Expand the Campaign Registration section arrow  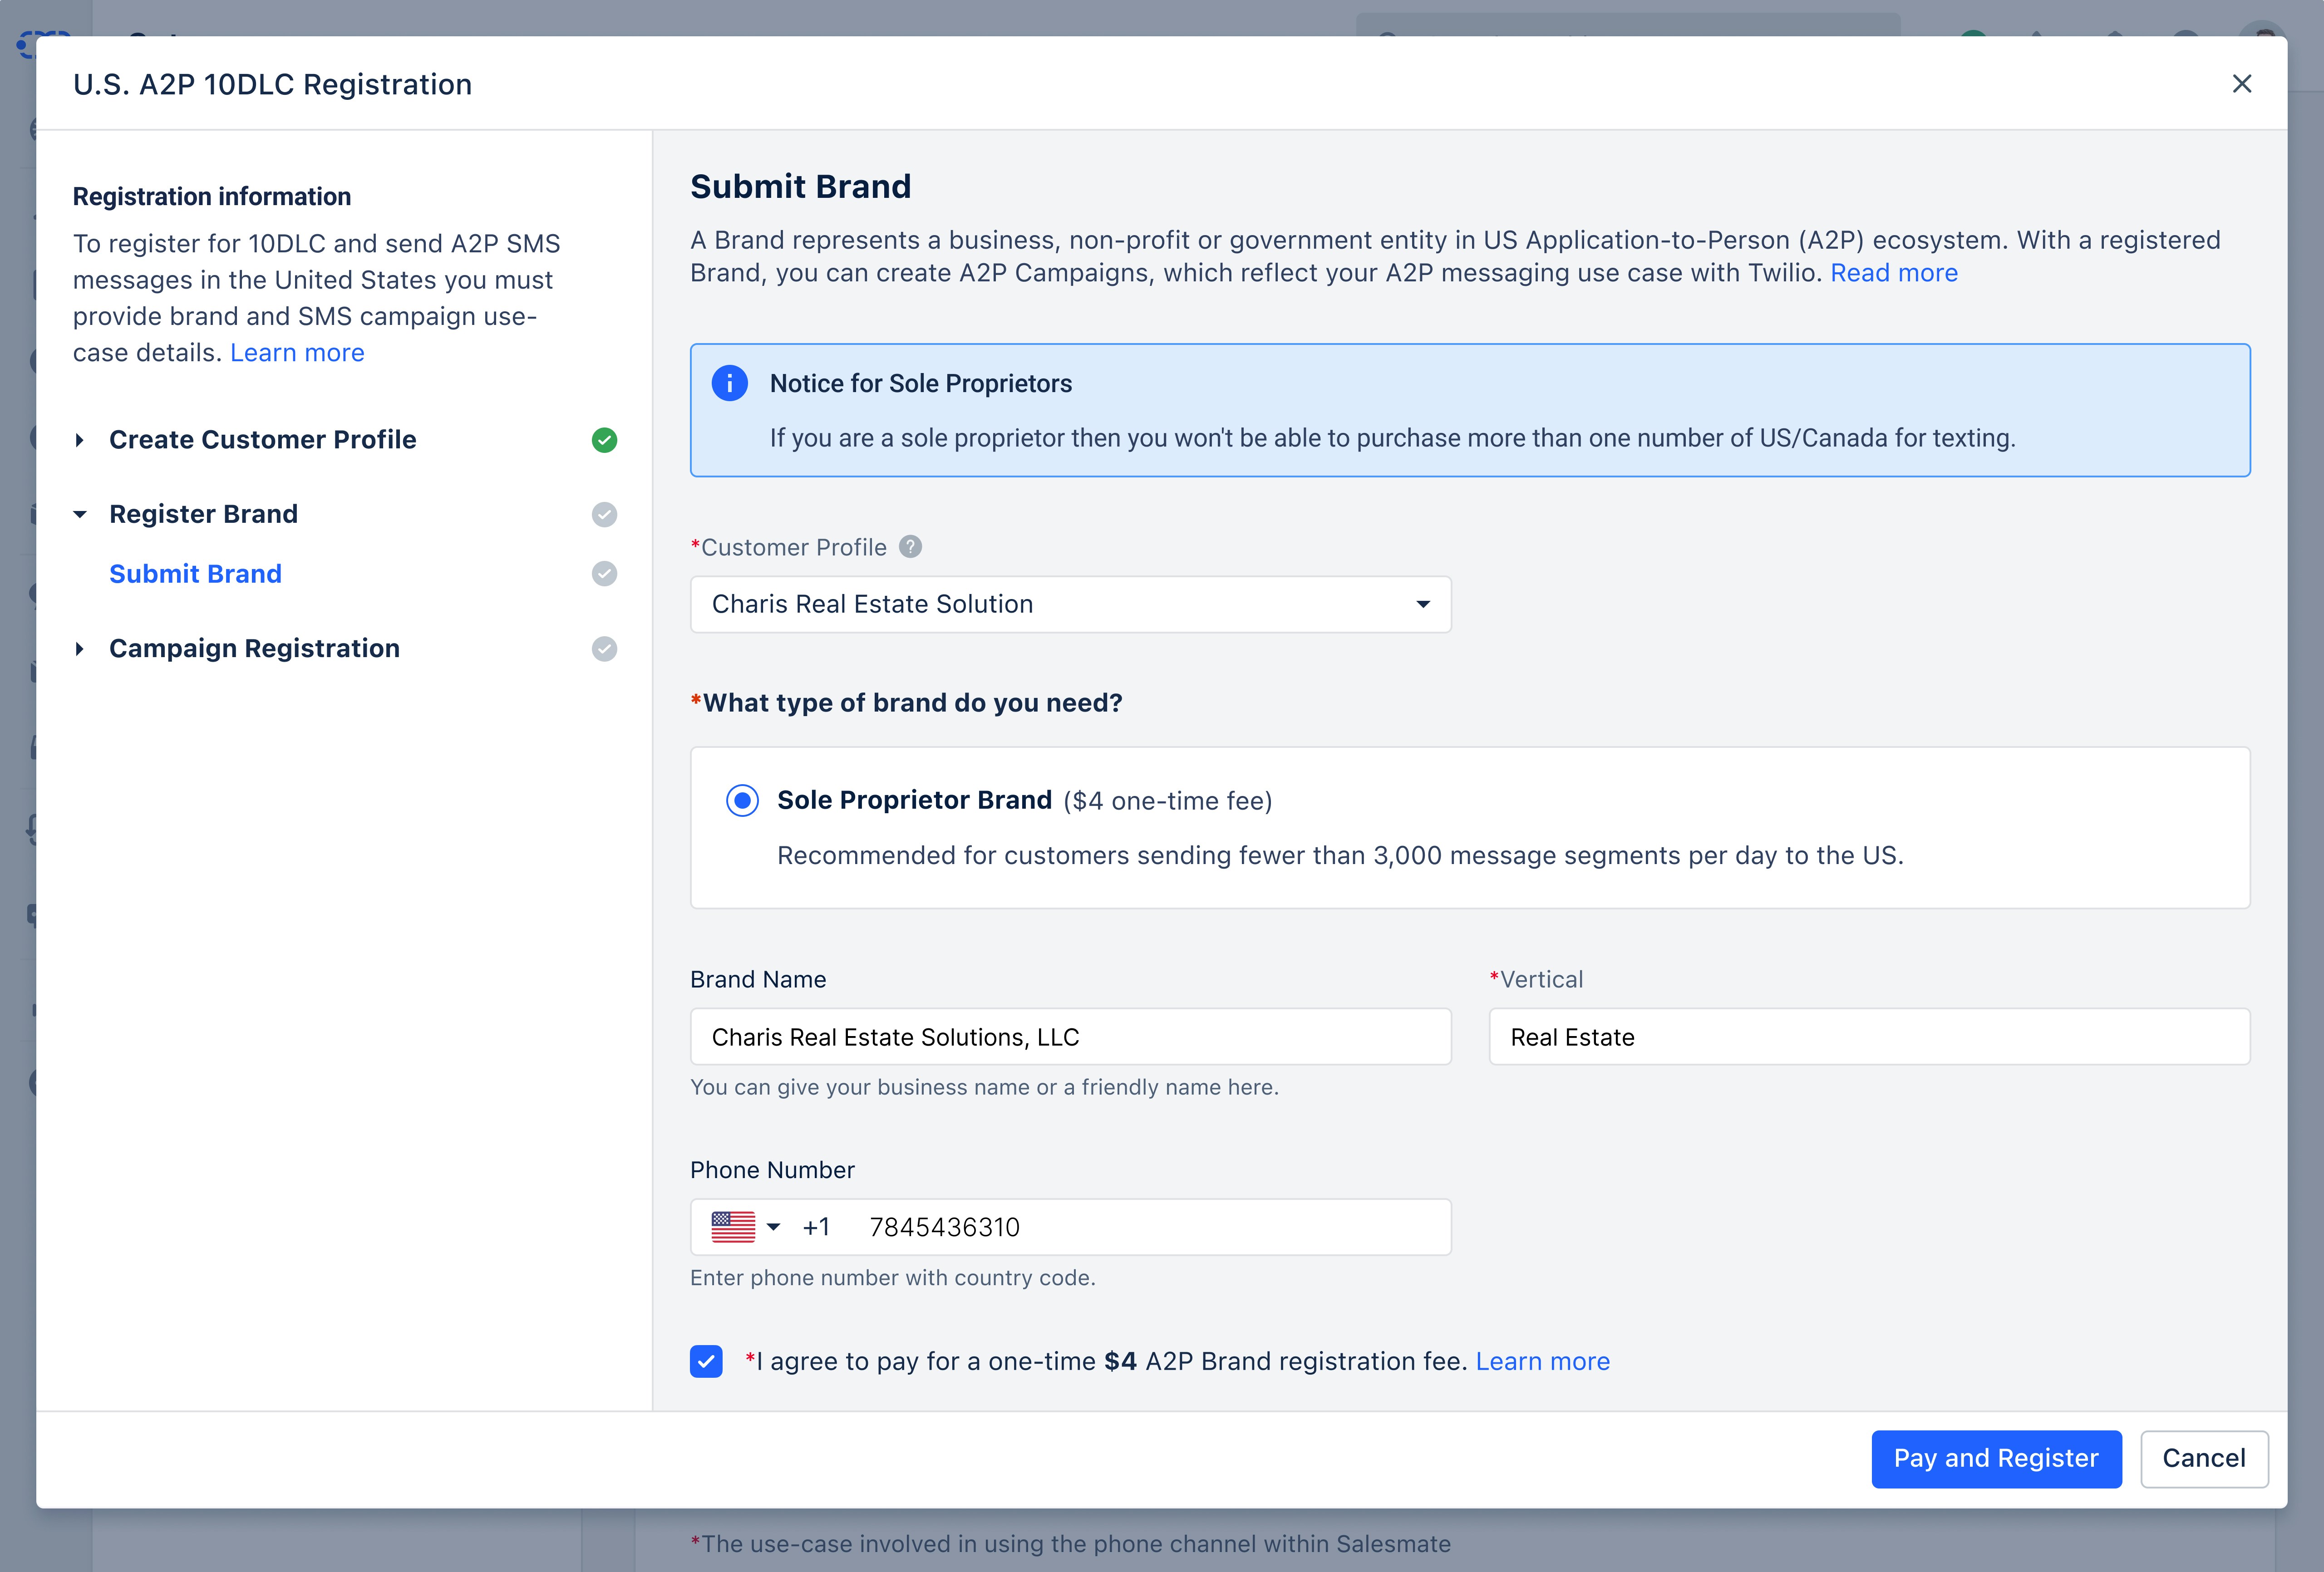(x=80, y=649)
